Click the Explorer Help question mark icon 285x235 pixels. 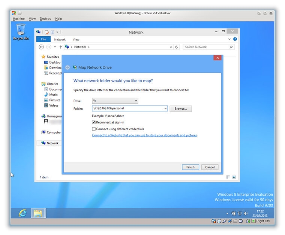point(235,39)
